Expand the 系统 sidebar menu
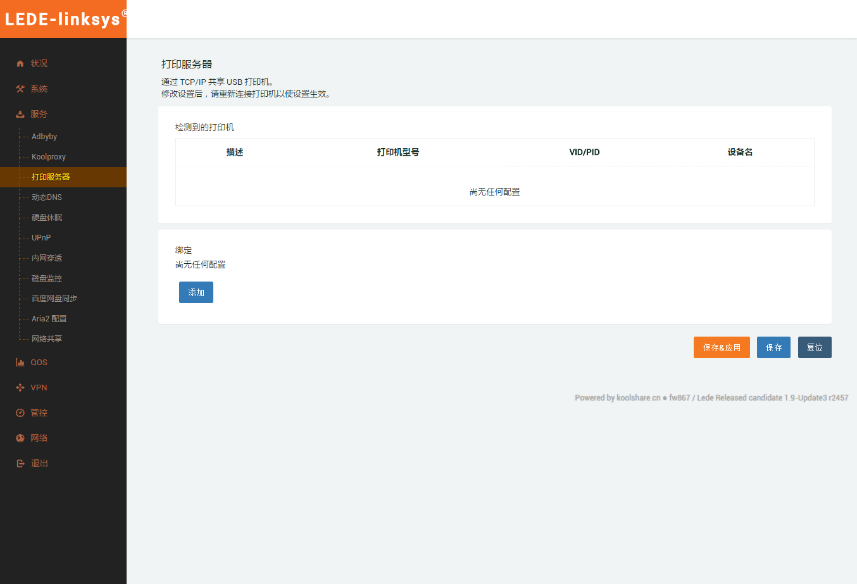 [x=39, y=89]
